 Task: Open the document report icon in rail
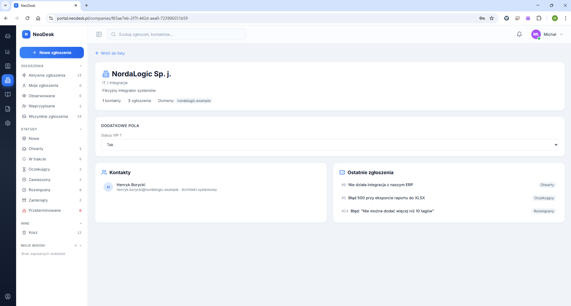click(8, 109)
